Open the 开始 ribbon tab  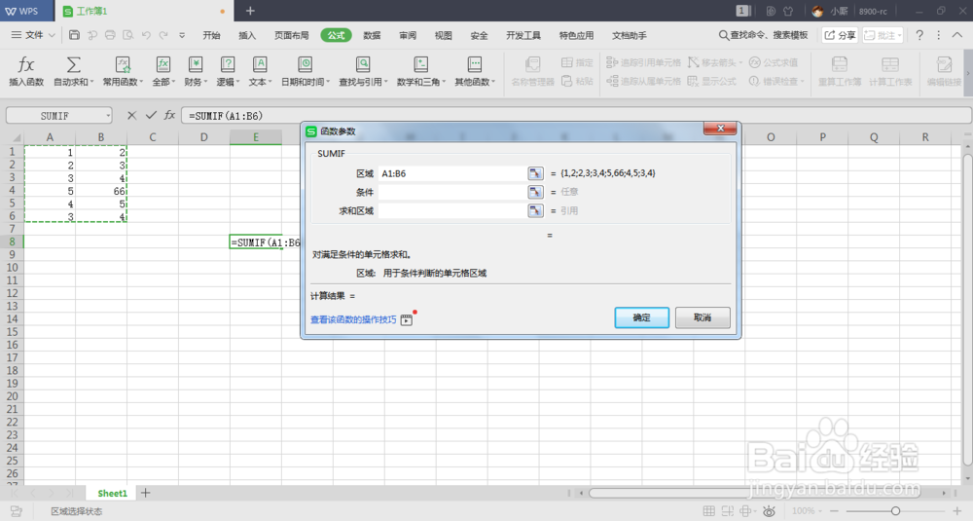point(211,35)
